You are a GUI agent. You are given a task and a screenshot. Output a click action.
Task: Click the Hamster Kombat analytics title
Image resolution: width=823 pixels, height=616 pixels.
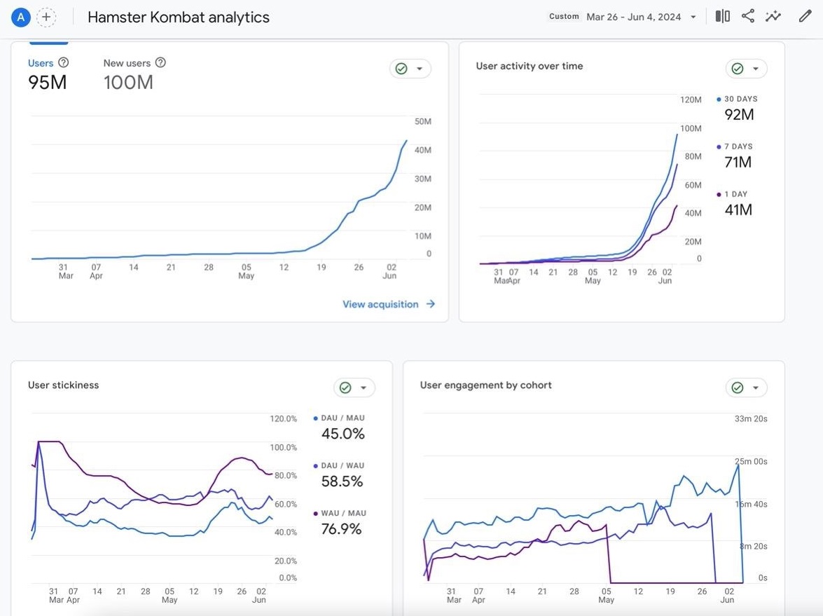(x=179, y=18)
